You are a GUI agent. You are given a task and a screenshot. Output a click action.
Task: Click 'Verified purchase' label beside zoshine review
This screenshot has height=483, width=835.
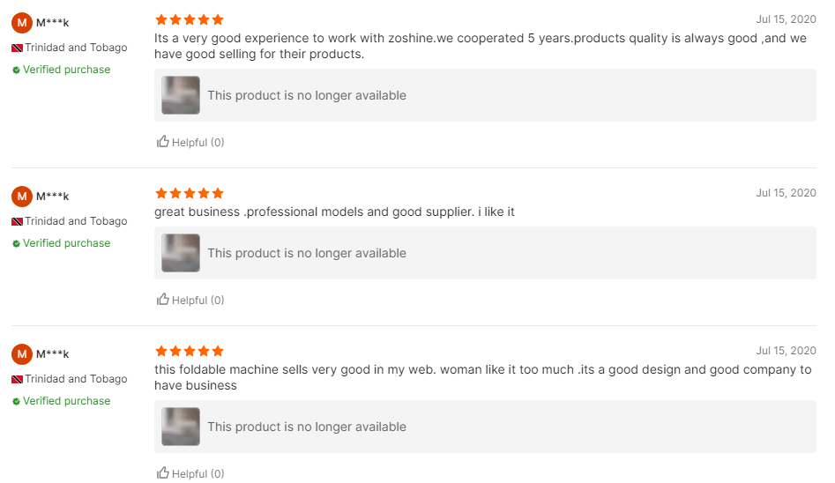pos(66,70)
